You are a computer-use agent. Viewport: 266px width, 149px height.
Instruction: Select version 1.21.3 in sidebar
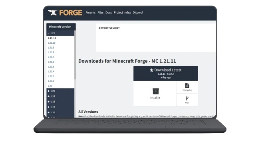[x=51, y=76]
